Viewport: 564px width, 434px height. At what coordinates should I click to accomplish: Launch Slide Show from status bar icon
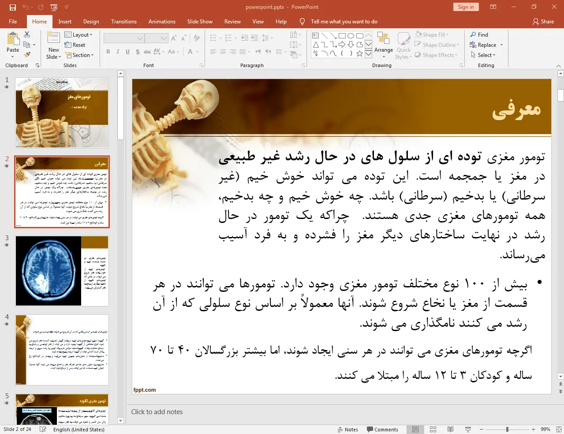click(x=468, y=429)
